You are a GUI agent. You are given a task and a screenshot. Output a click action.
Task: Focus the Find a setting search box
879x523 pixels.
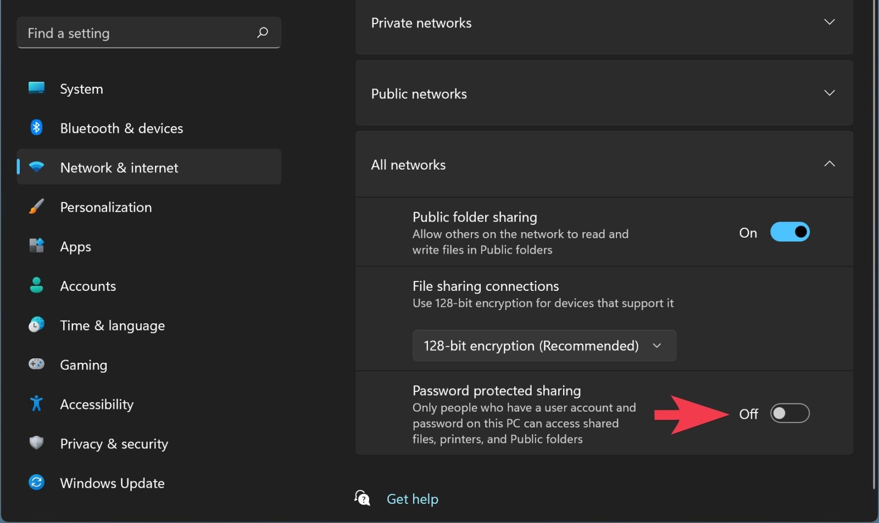click(x=149, y=33)
